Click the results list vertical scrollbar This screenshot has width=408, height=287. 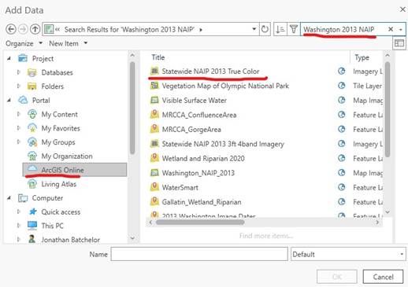coord(388,109)
